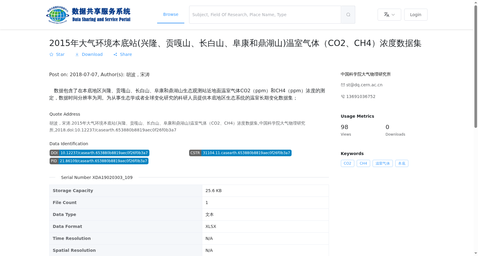Image resolution: width=478 pixels, height=256 pixels.
Task: Click the phone icon next to 13691036752
Action: (343, 96)
